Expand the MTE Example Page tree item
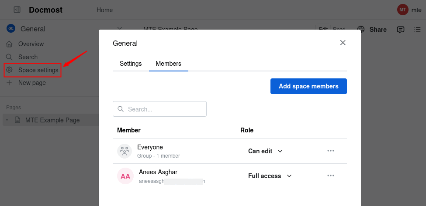 point(7,120)
